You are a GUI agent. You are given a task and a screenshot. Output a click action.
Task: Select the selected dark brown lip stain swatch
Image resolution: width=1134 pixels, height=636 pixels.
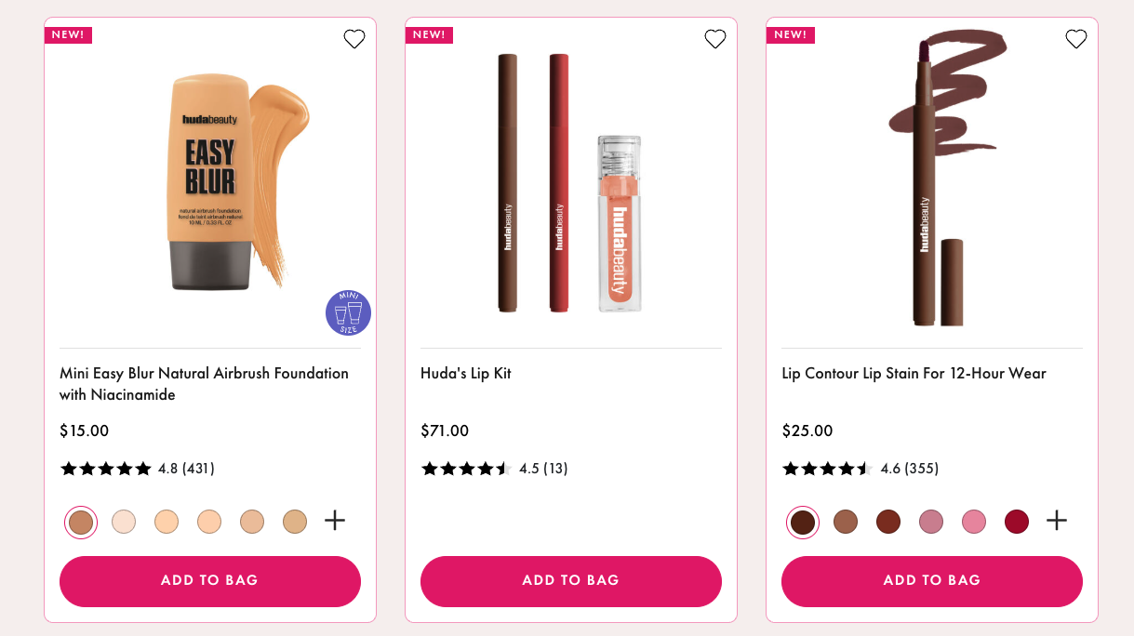pos(803,522)
